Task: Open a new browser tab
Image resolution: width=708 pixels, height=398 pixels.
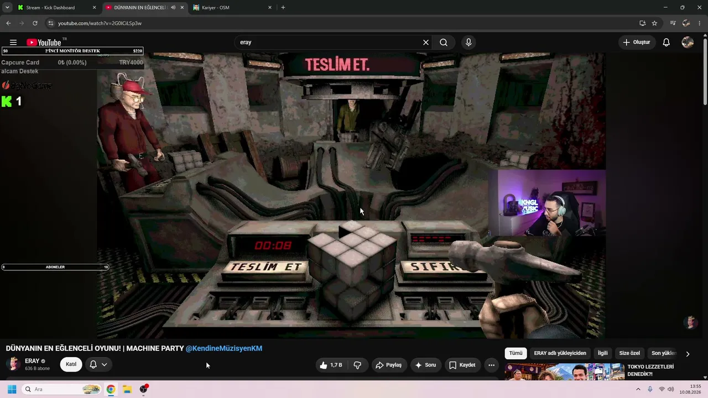Action: click(x=283, y=8)
